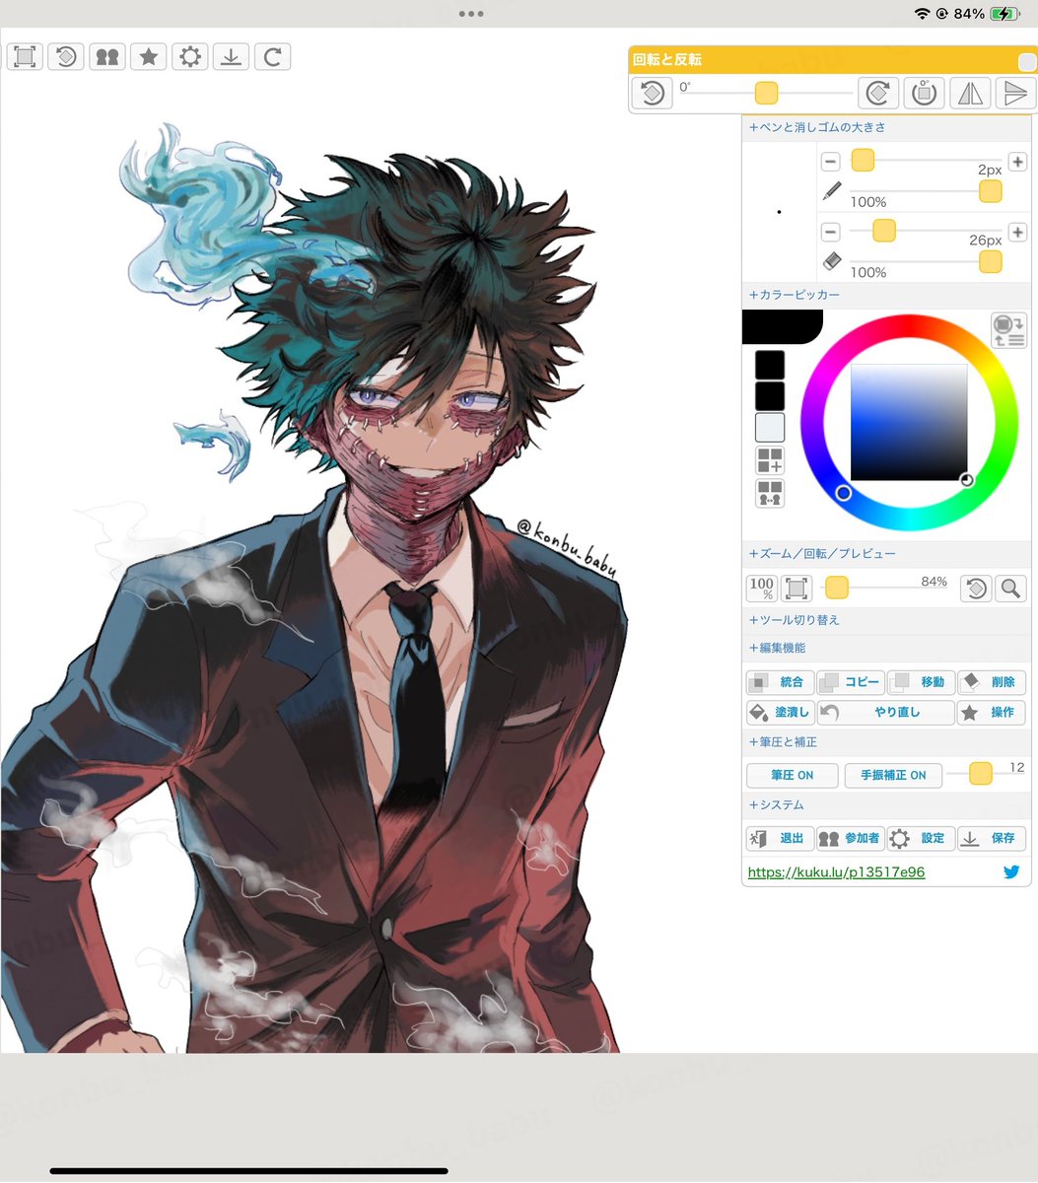Flip canvas horizontally icon
The height and width of the screenshot is (1183, 1038).
pyautogui.click(x=970, y=93)
